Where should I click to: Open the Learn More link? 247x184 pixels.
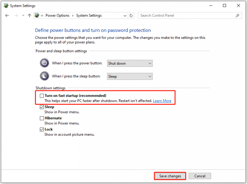tap(162, 101)
